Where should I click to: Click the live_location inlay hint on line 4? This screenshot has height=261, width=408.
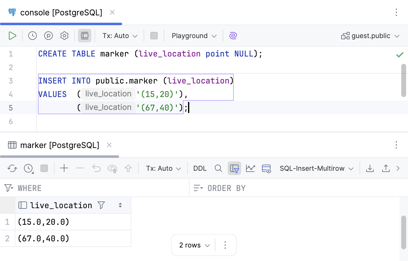(x=108, y=94)
